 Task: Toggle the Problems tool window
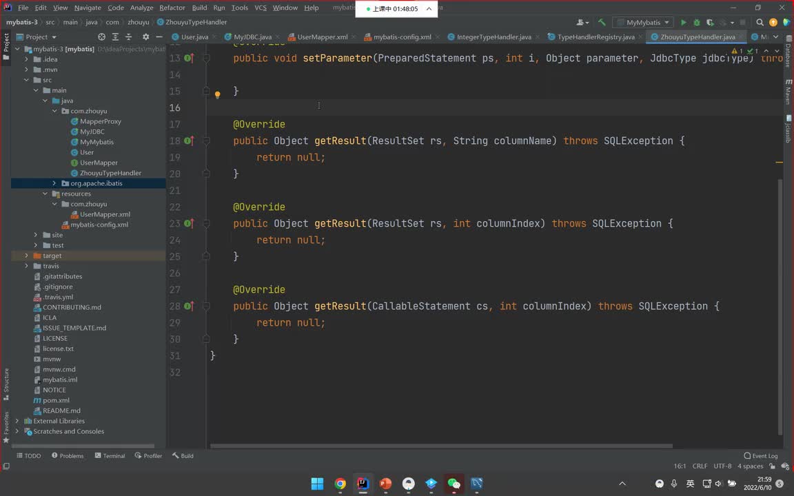[x=67, y=455]
